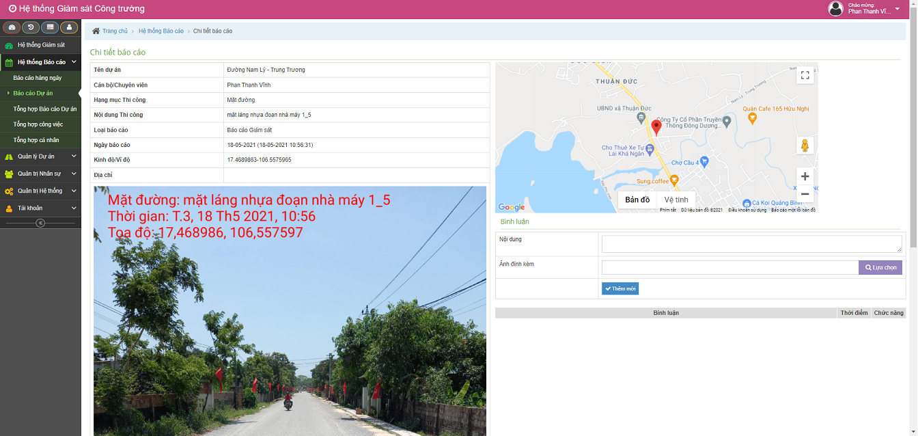The width and height of the screenshot is (918, 436).
Task: Click the Nội dung comment text box
Action: pos(751,244)
